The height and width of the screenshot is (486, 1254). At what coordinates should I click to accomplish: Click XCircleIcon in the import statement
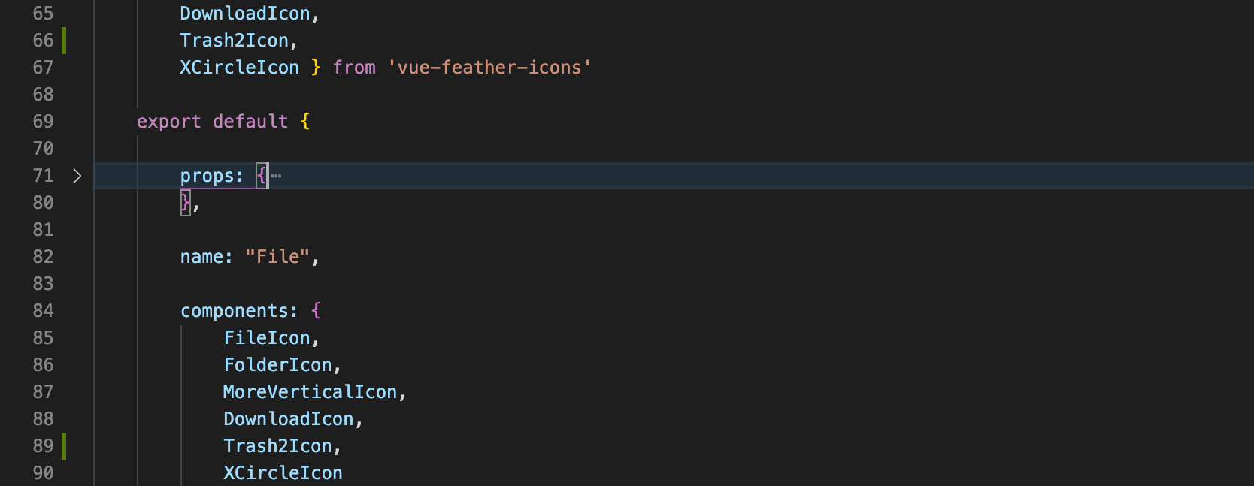239,68
